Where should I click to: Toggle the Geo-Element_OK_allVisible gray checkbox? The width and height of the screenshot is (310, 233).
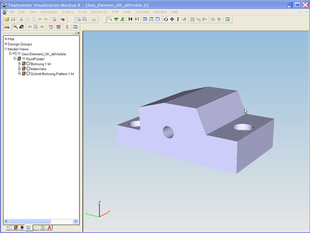[19, 54]
